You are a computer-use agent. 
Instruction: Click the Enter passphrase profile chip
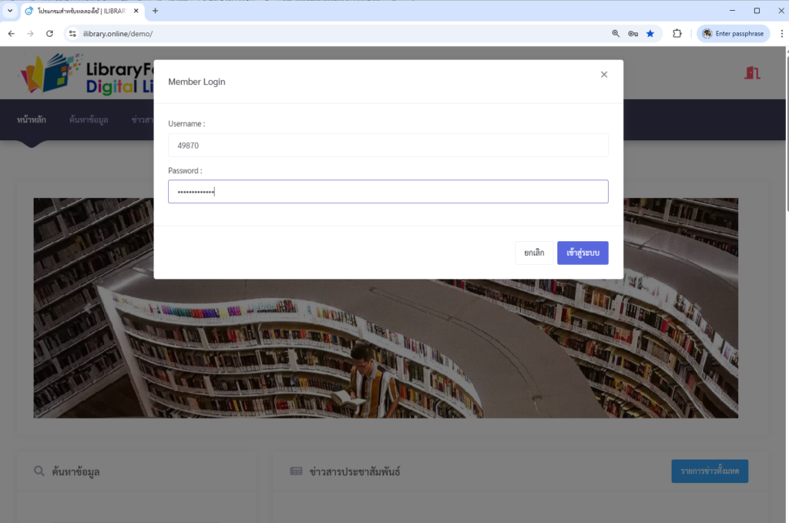733,34
